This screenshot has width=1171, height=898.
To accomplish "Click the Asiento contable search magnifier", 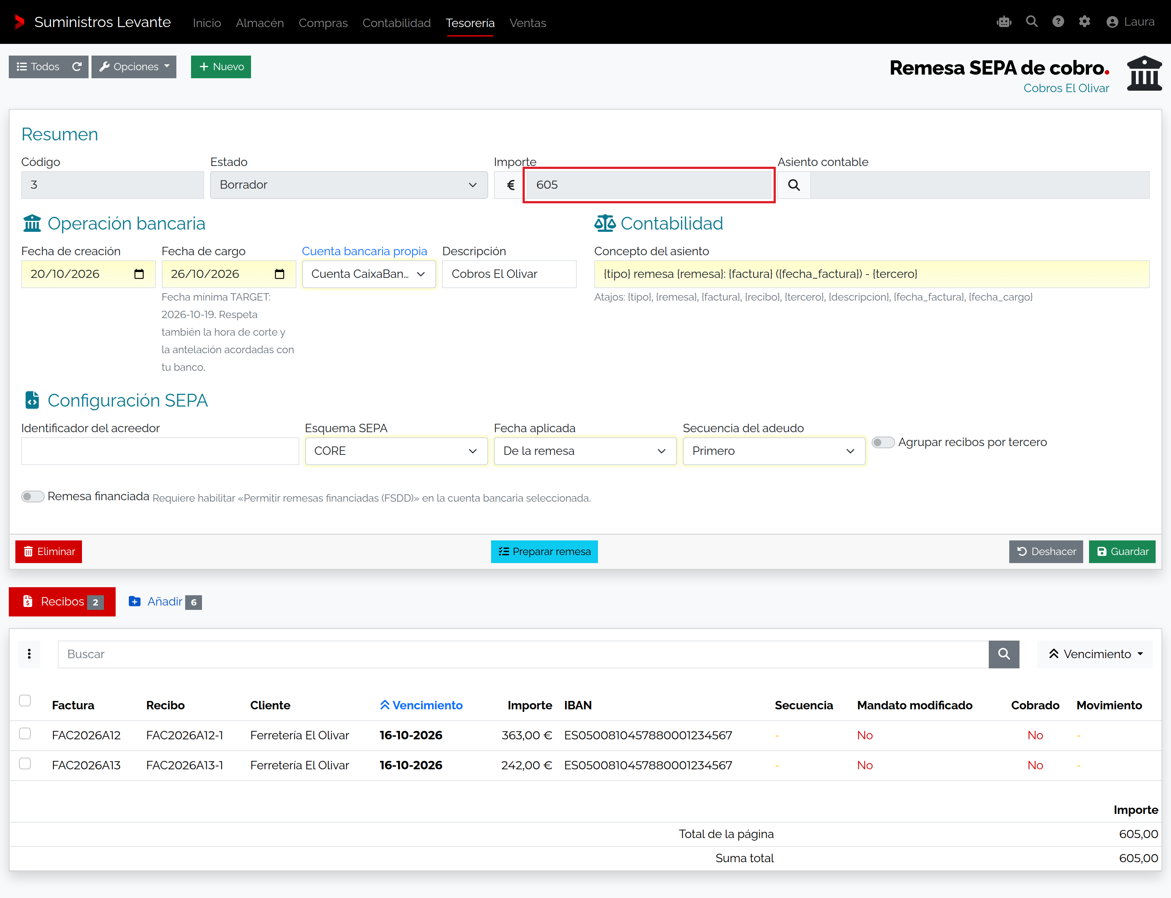I will pos(794,185).
